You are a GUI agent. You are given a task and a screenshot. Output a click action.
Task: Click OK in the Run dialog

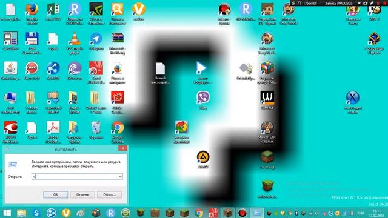[55, 194]
